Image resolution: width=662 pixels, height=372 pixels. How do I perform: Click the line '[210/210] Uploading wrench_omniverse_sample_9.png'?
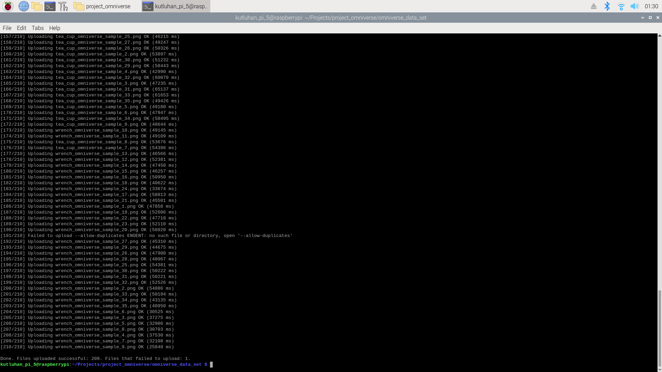(x=87, y=347)
